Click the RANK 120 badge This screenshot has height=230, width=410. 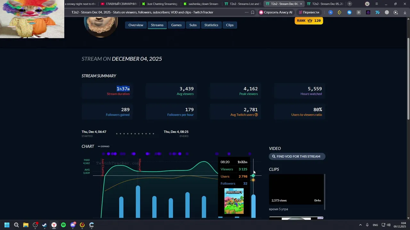309,20
